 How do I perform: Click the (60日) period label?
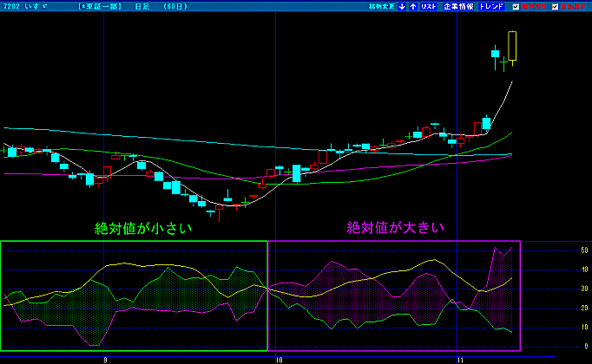click(x=175, y=6)
